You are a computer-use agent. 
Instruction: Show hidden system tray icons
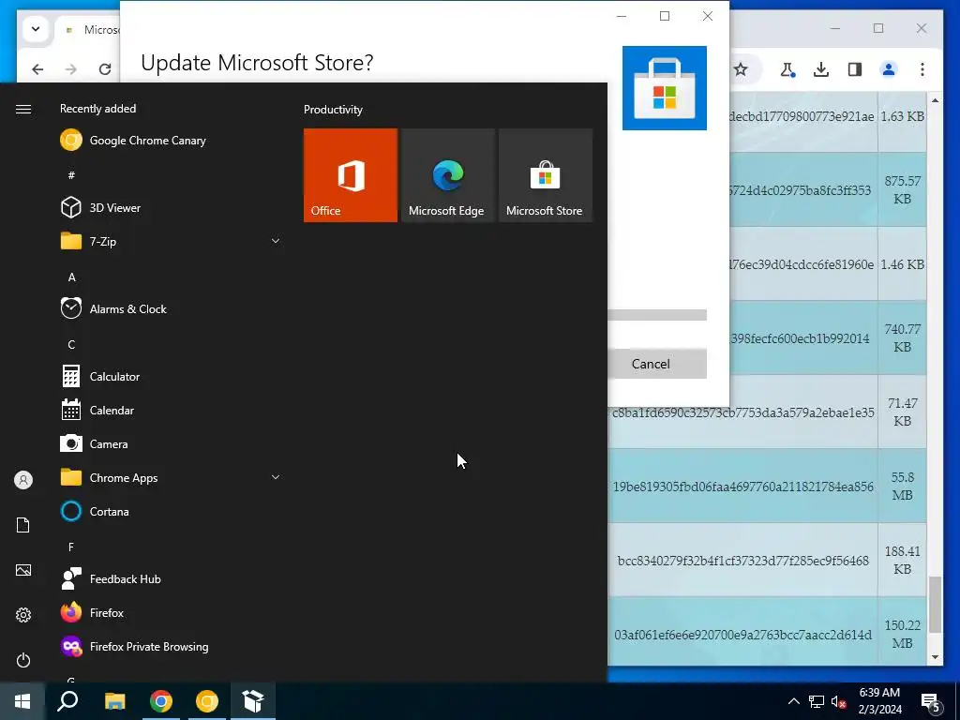click(793, 701)
